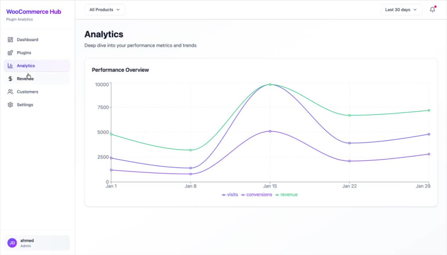Viewport: 447px width, 255px height.
Task: Open Settings from the sidebar
Action: coord(37,105)
